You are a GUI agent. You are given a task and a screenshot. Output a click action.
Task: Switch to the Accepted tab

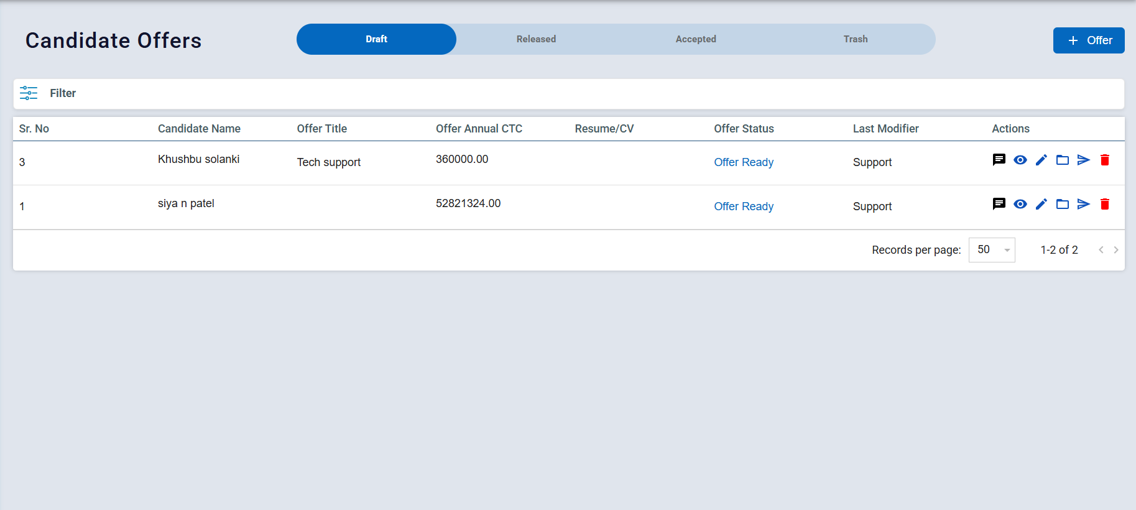coord(695,39)
